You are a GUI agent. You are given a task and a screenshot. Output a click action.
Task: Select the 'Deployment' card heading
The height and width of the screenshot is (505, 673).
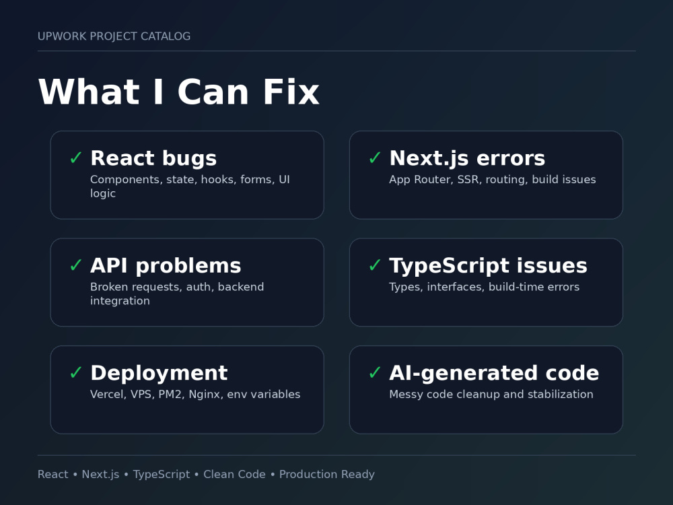pyautogui.click(x=159, y=373)
